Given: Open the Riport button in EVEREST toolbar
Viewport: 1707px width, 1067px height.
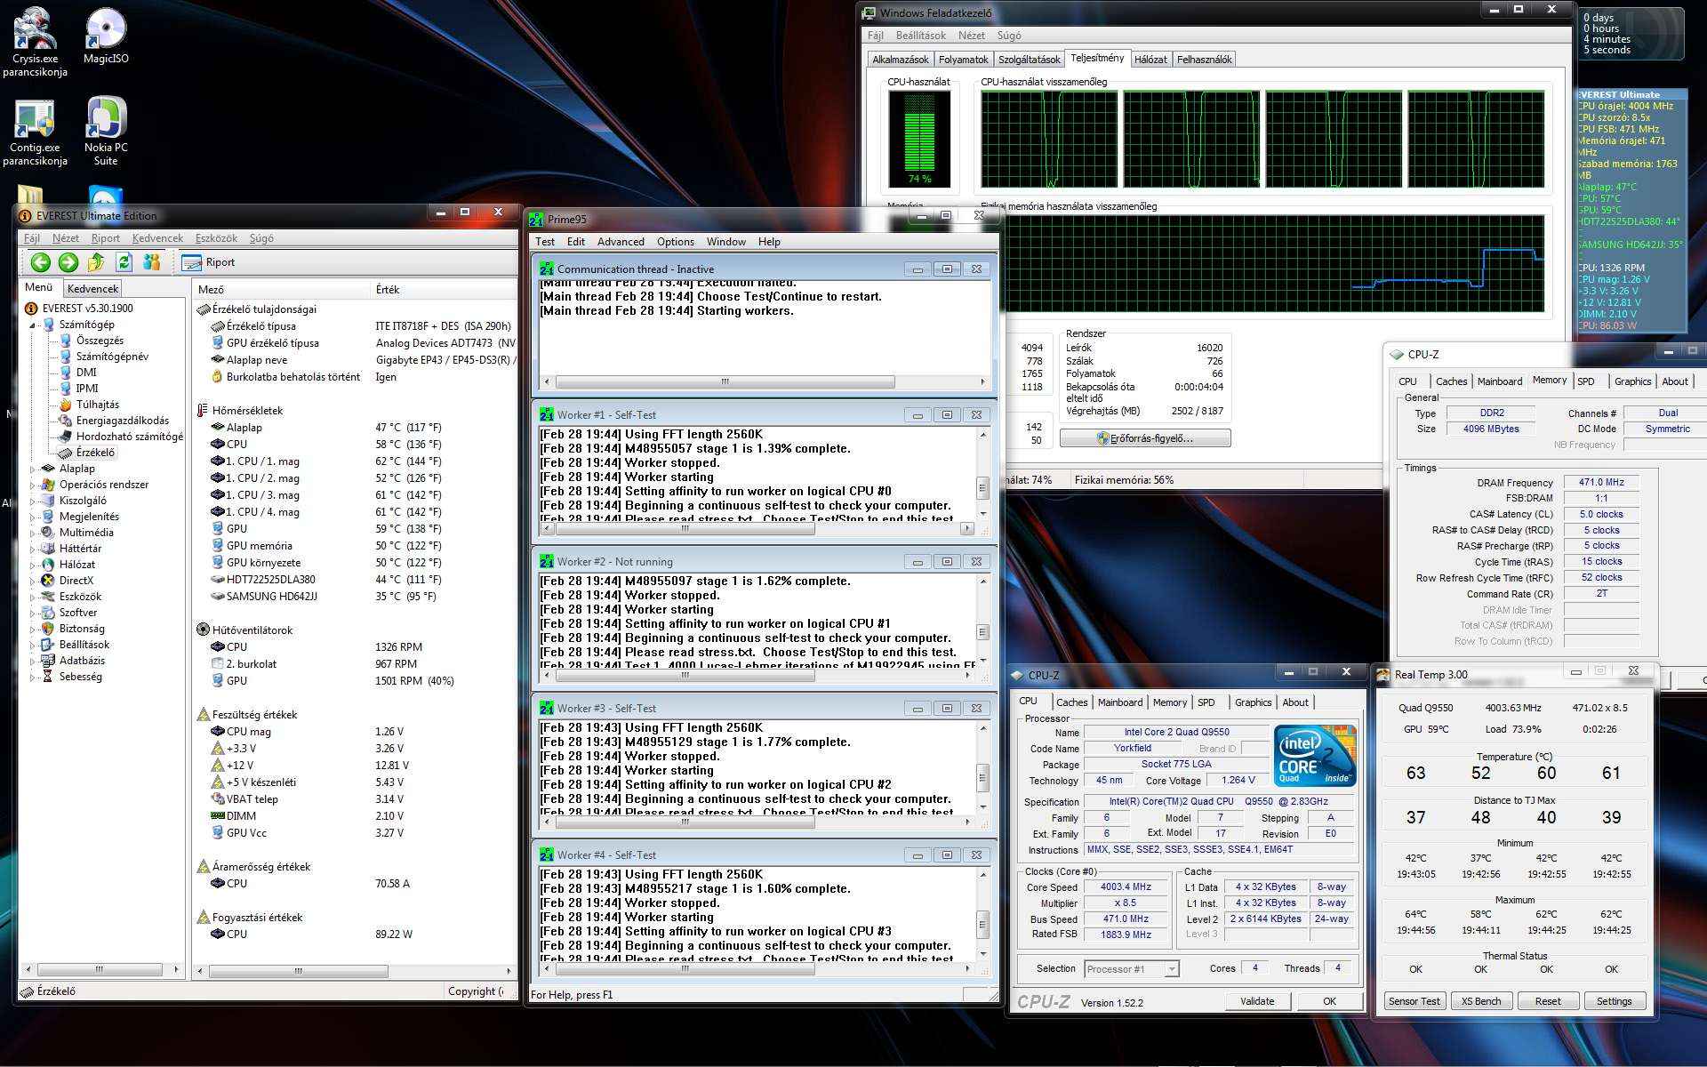Looking at the screenshot, I should point(208,262).
